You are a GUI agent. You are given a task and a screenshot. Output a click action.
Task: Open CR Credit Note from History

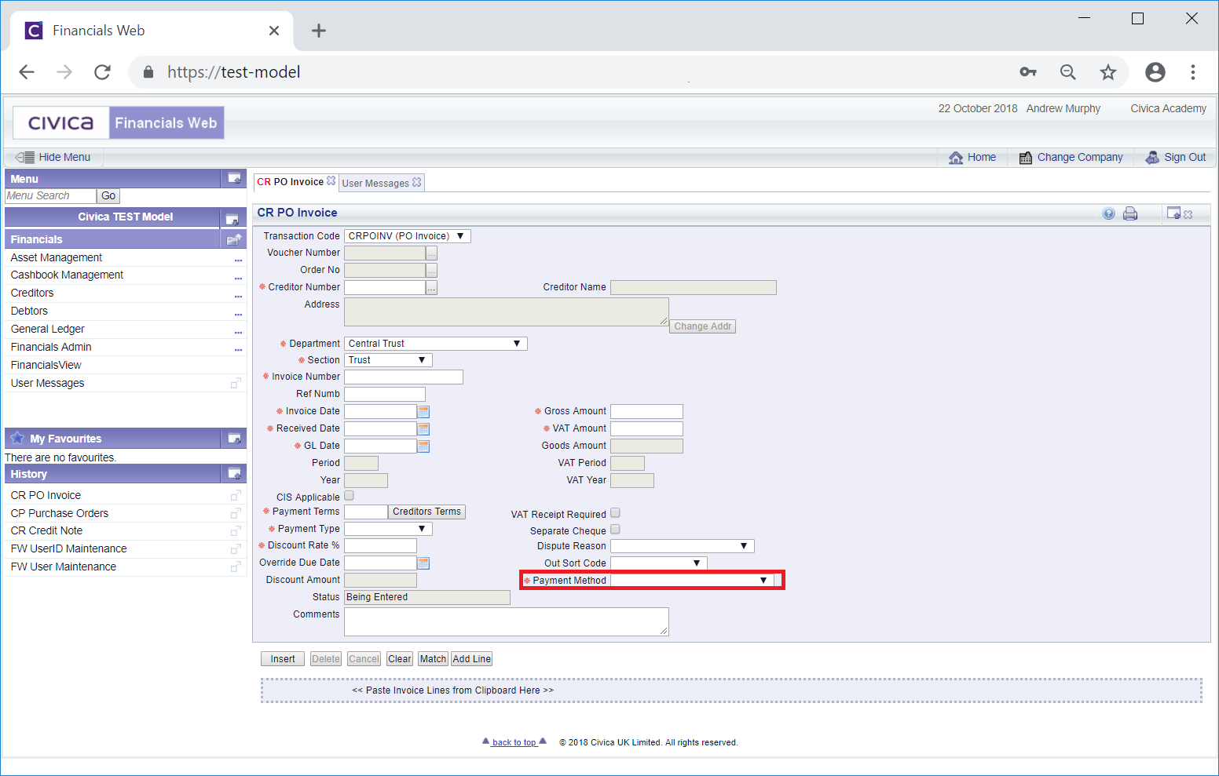[x=46, y=530]
